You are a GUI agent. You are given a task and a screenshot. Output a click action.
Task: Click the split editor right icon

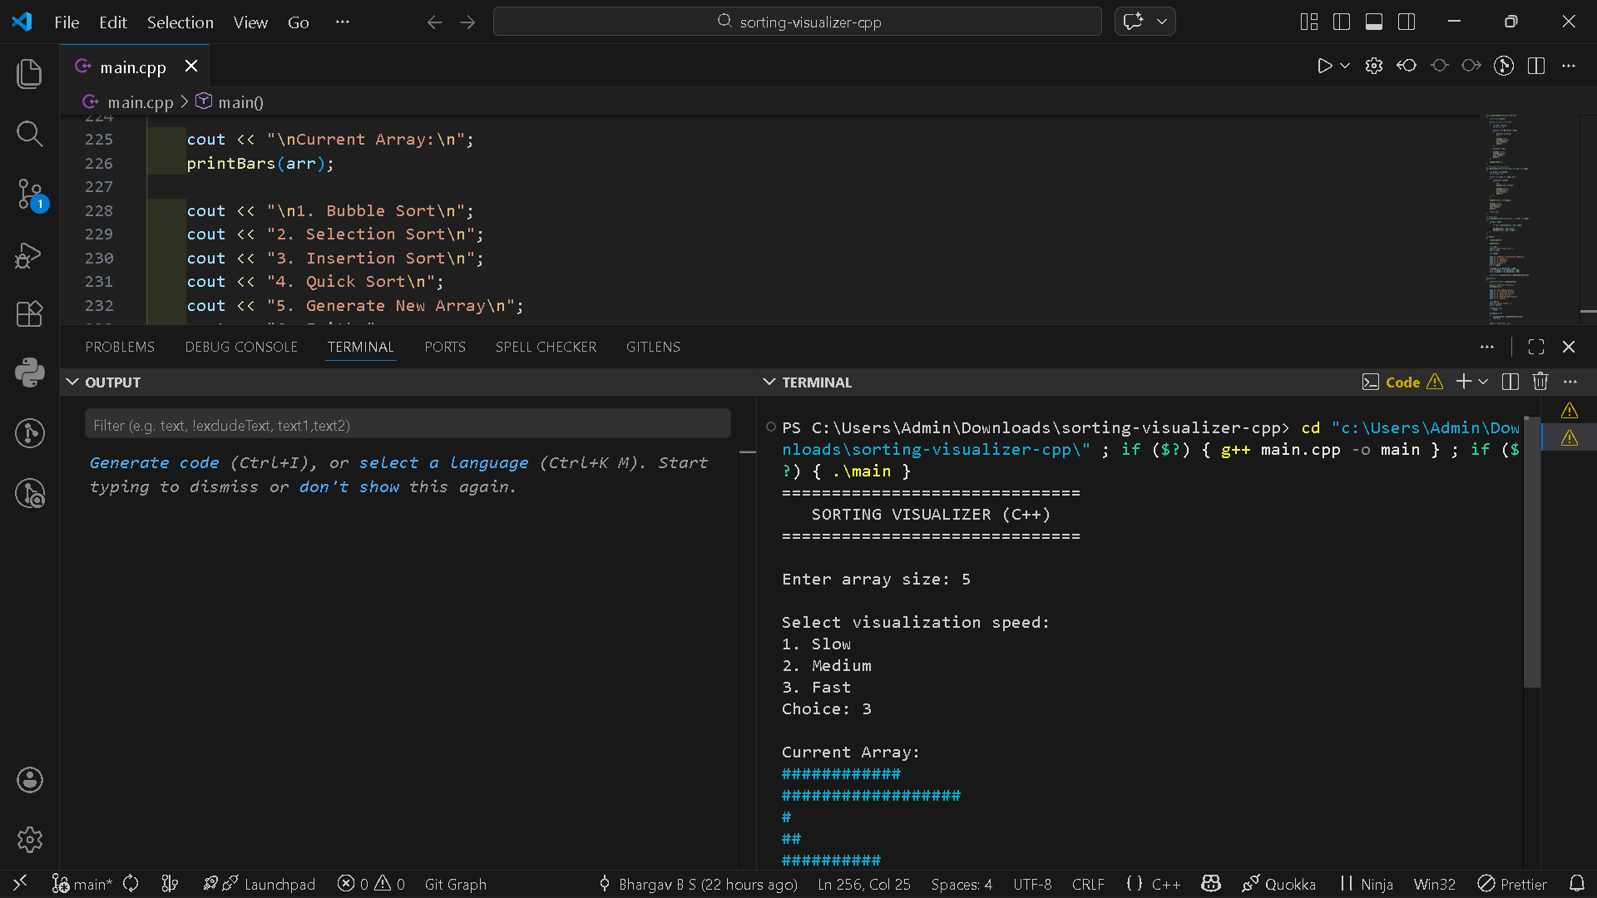[x=1536, y=66]
